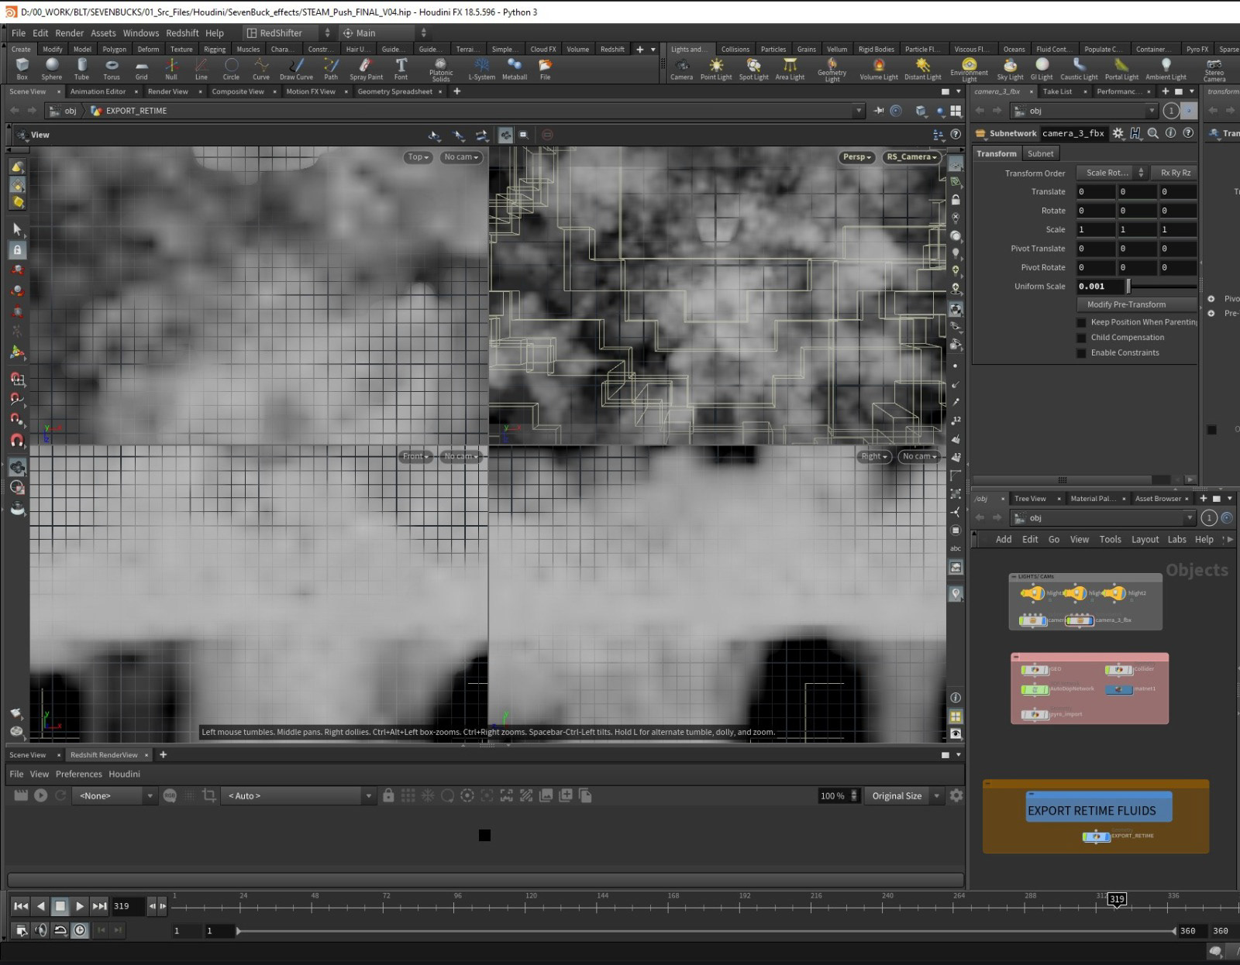
Task: Create a Metaball
Action: [x=514, y=69]
